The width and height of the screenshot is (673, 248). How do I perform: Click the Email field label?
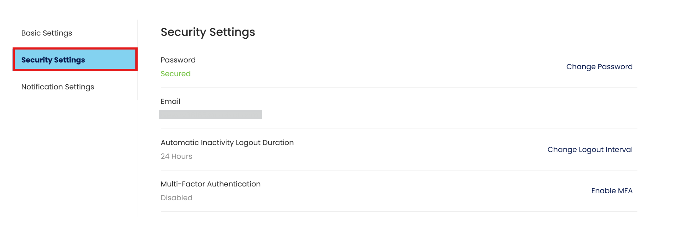click(170, 102)
